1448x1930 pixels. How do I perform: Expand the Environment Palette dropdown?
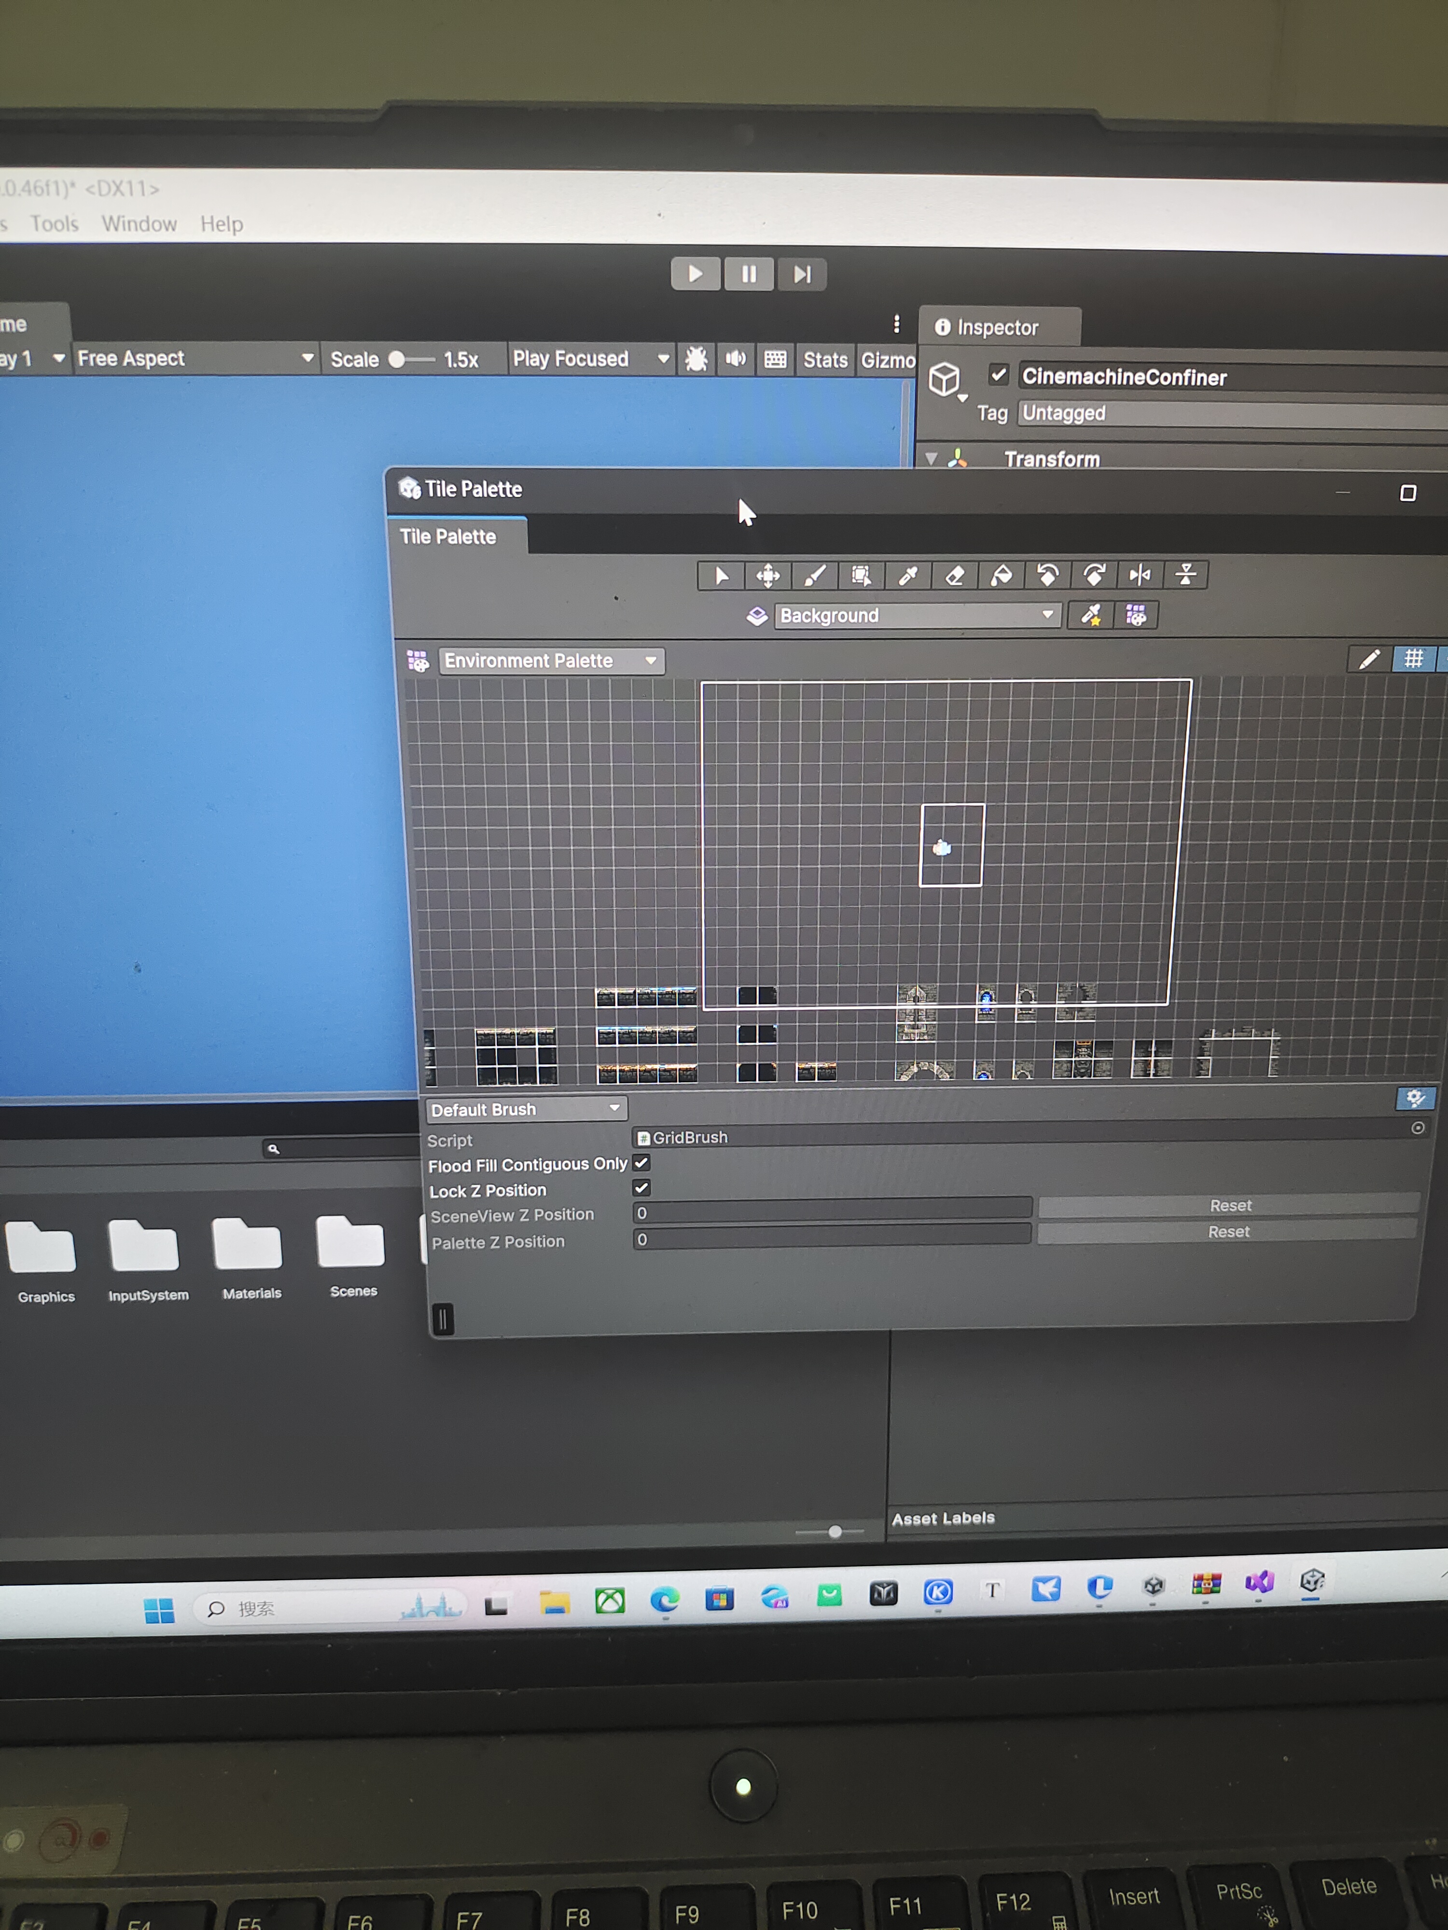[551, 662]
